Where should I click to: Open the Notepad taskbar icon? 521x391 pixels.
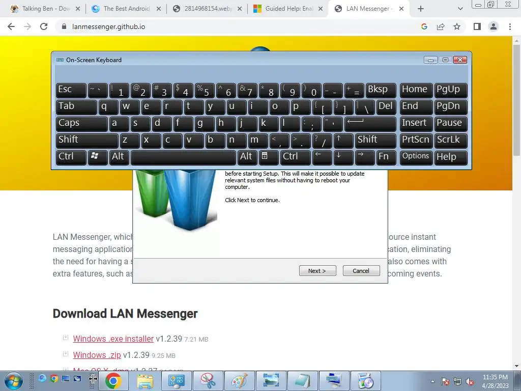pos(302,381)
